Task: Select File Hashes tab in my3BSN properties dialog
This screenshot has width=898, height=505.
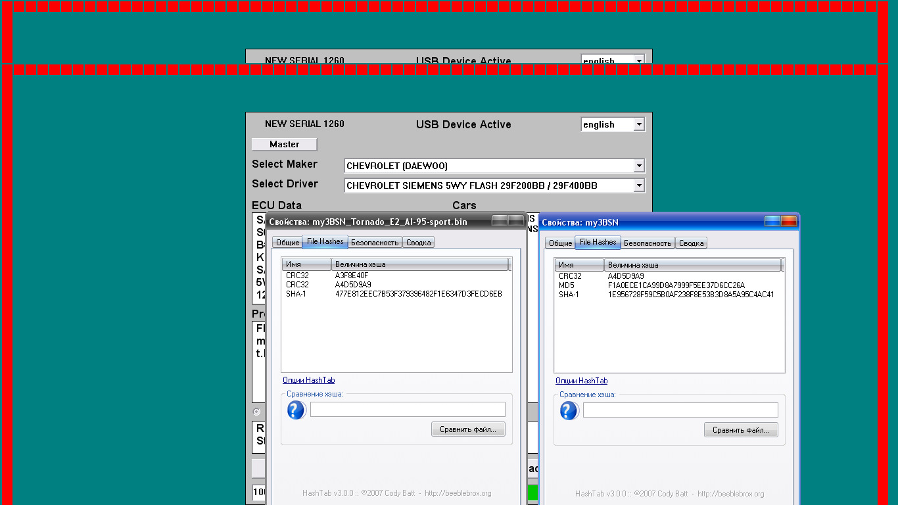Action: pyautogui.click(x=598, y=242)
